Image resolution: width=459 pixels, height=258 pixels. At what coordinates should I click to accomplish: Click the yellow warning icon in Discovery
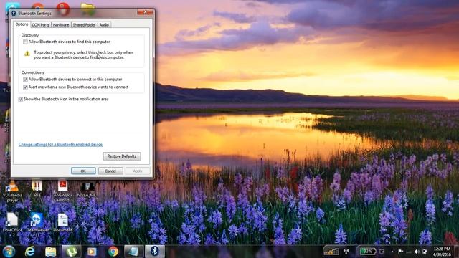(x=27, y=53)
